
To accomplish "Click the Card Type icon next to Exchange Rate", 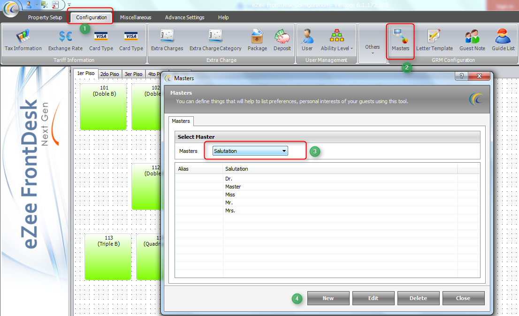I will pos(101,40).
